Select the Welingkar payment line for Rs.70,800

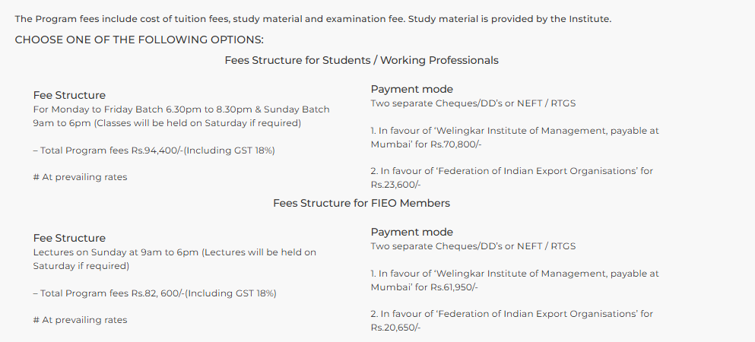(x=514, y=137)
